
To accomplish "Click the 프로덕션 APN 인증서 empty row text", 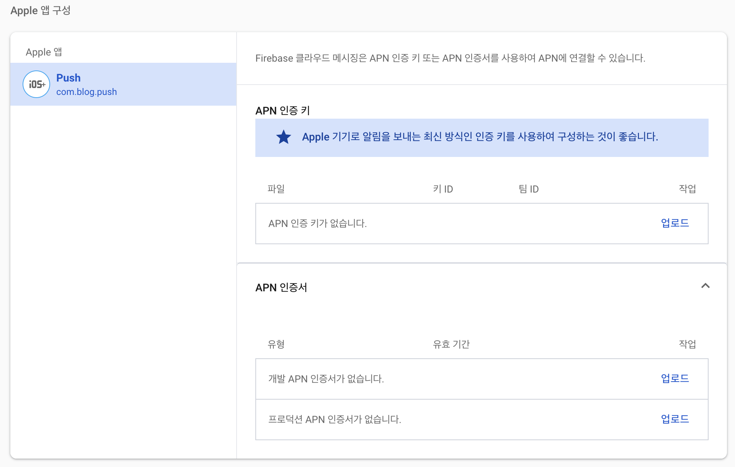I will (335, 420).
